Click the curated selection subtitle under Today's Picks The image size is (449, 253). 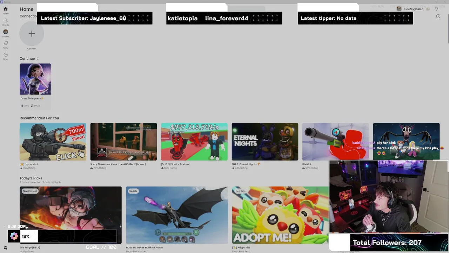40,182
